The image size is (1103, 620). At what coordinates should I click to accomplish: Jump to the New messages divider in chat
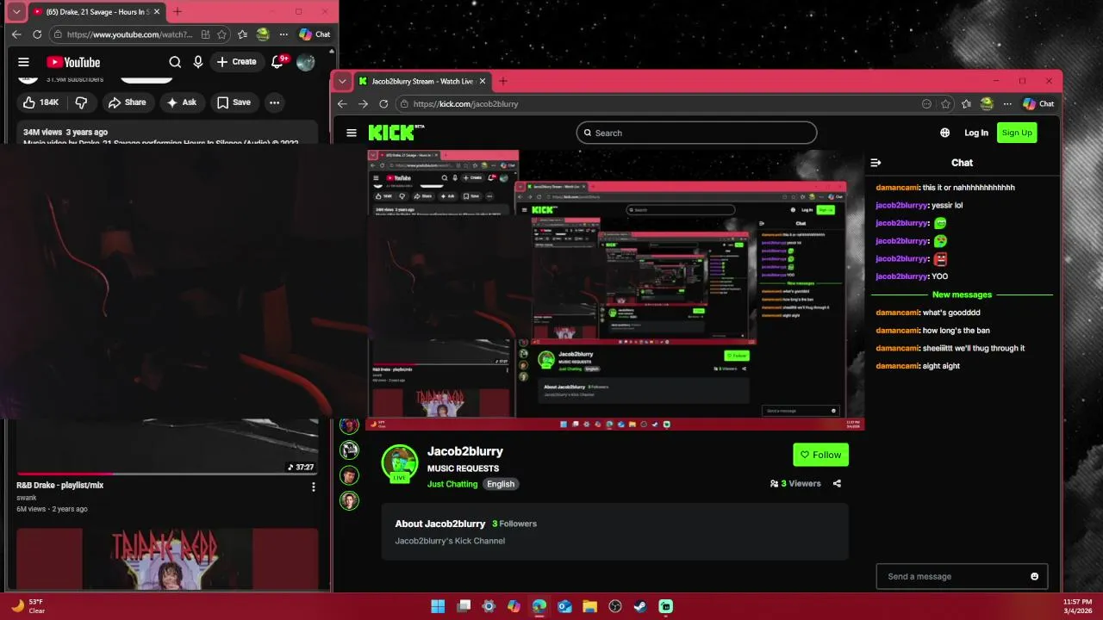962,294
